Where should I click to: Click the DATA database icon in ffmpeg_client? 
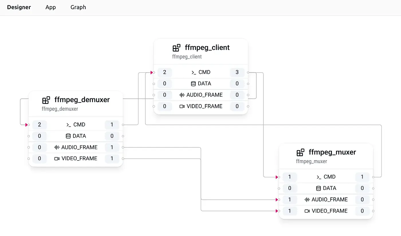[193, 84]
